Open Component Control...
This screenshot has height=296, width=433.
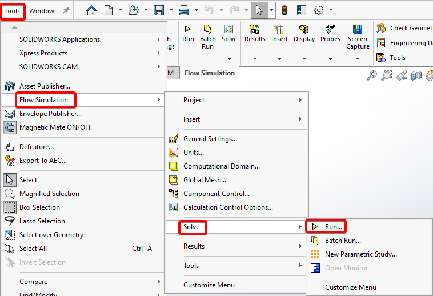point(236,194)
